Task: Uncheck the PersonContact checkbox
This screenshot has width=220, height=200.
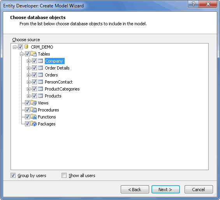Action: pyautogui.click(x=34, y=82)
